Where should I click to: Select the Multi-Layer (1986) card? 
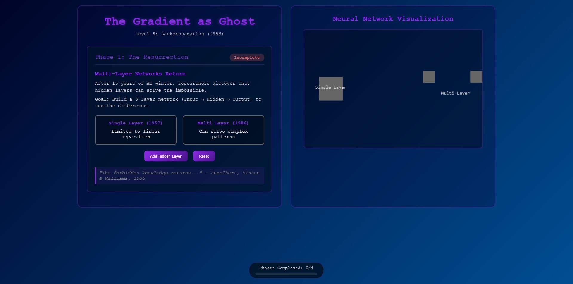point(223,130)
